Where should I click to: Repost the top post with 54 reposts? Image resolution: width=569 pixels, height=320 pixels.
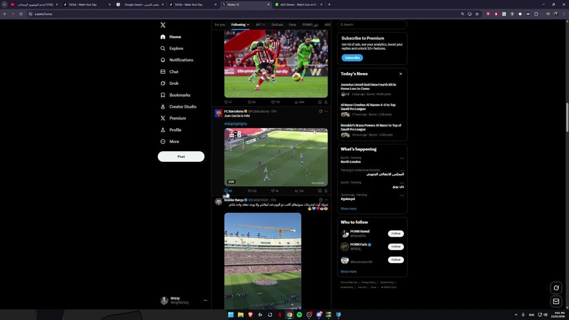coord(252,102)
